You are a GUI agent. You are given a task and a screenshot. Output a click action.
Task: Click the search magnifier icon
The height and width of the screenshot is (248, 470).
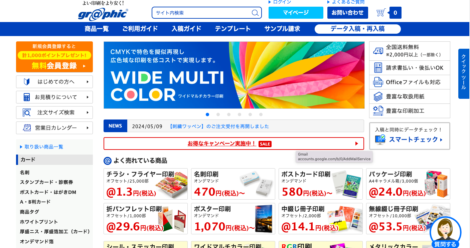pyautogui.click(x=255, y=13)
